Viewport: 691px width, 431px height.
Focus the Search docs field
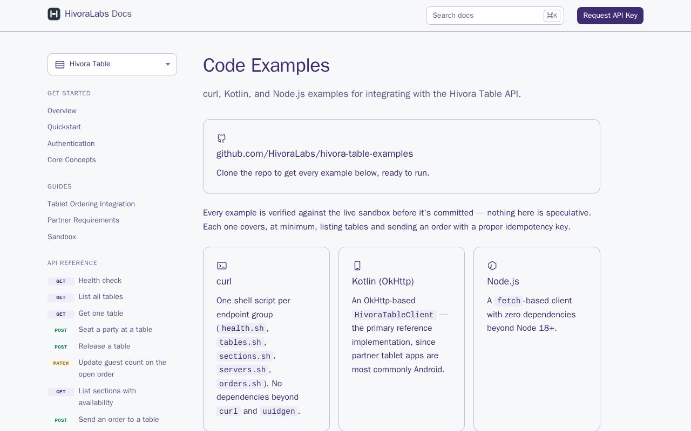tap(495, 16)
